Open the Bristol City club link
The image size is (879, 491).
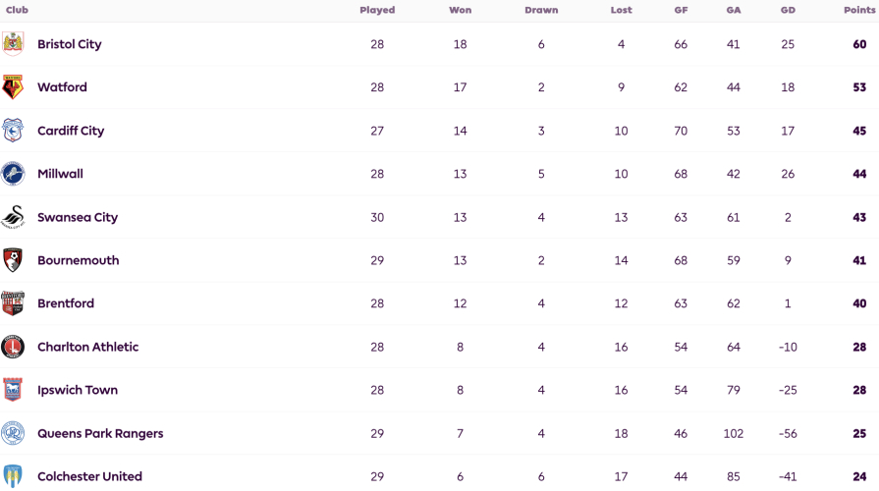tap(70, 44)
